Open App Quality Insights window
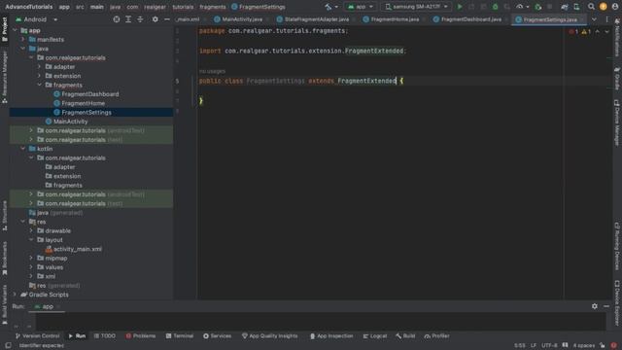This screenshot has height=350, width=622. (270, 336)
